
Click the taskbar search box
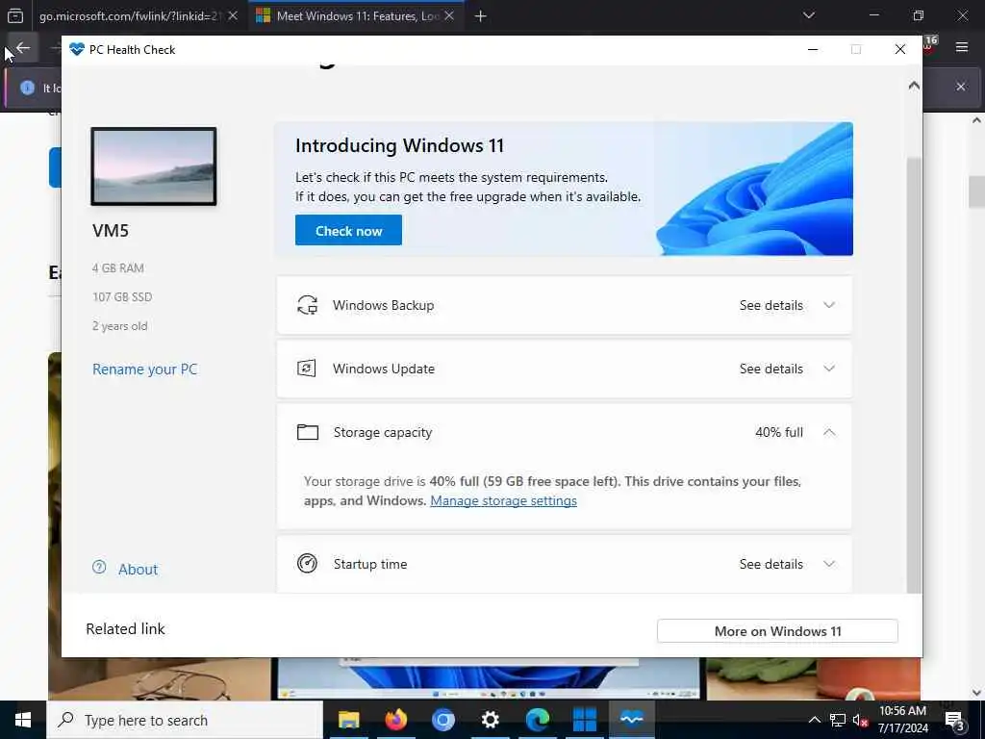185,720
